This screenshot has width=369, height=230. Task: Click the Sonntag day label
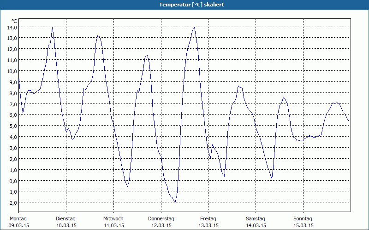point(303,218)
